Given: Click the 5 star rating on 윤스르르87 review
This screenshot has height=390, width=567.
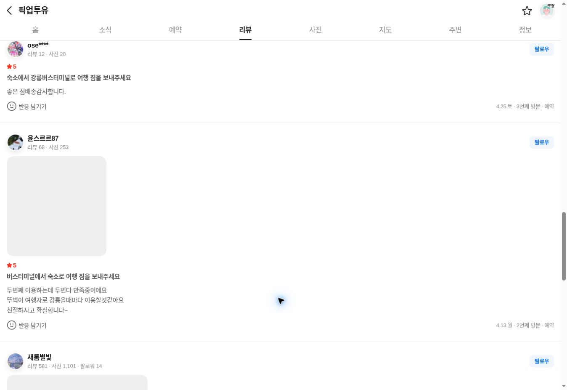Looking at the screenshot, I should click(12, 265).
